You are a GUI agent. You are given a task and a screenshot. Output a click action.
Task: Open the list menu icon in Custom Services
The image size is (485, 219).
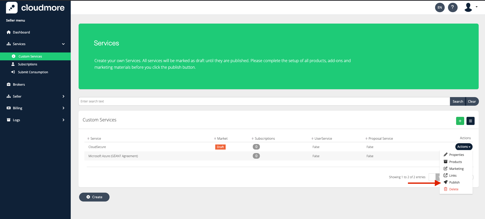pos(470,121)
